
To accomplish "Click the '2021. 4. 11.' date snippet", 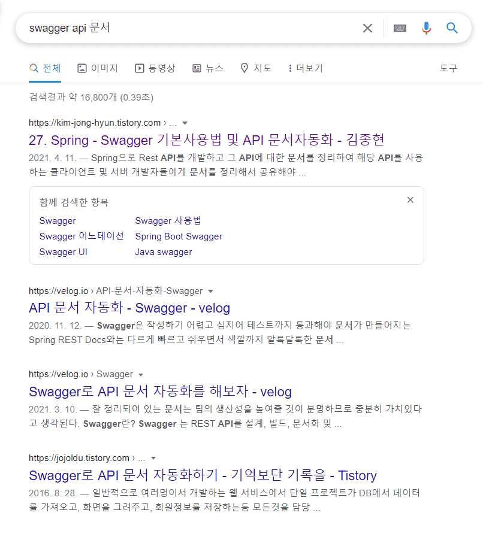I will coord(53,158).
